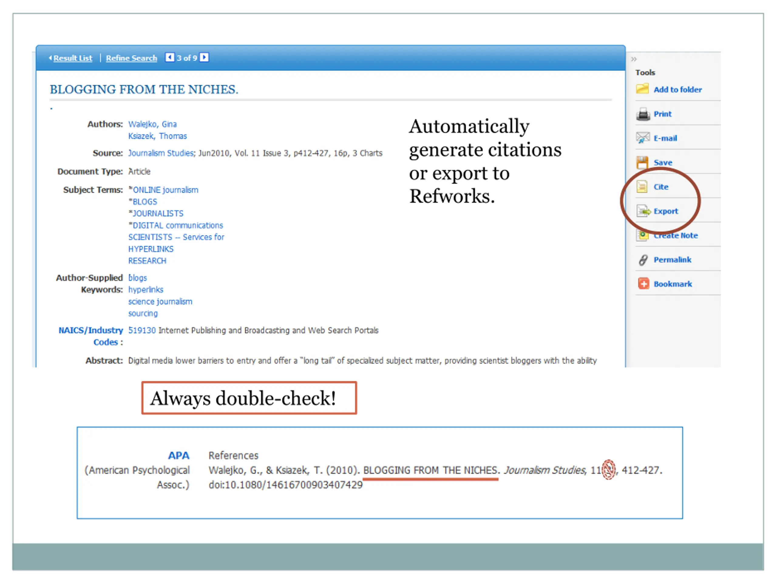Open the NAICS/Industry Codes link
Screen dimensions: 777x583
(x=91, y=336)
